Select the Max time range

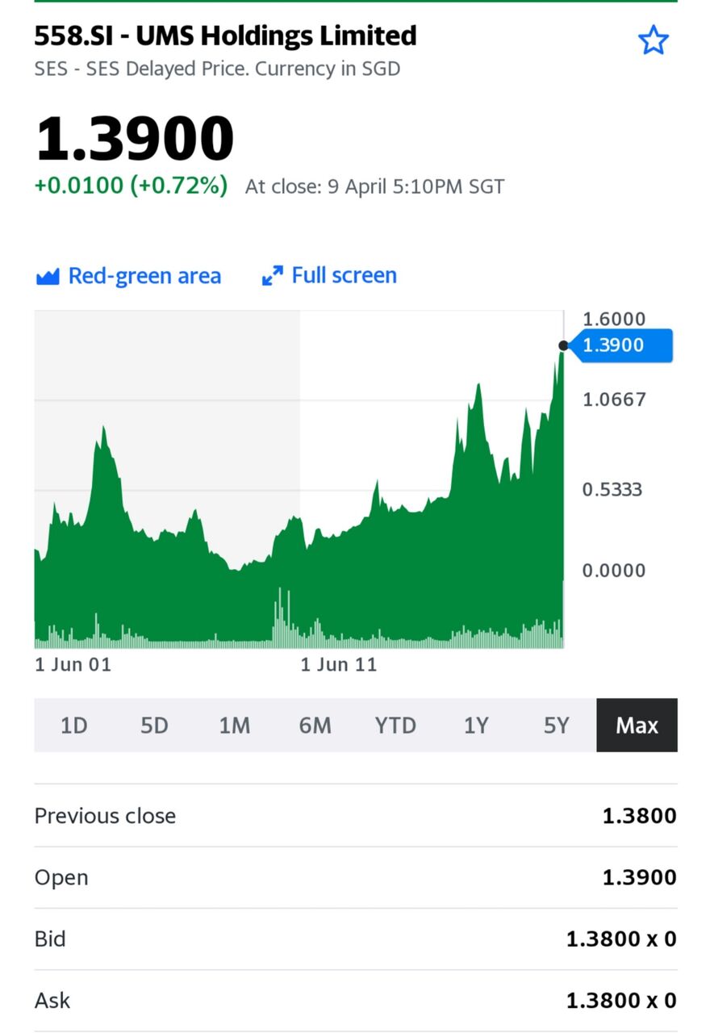[x=637, y=726]
